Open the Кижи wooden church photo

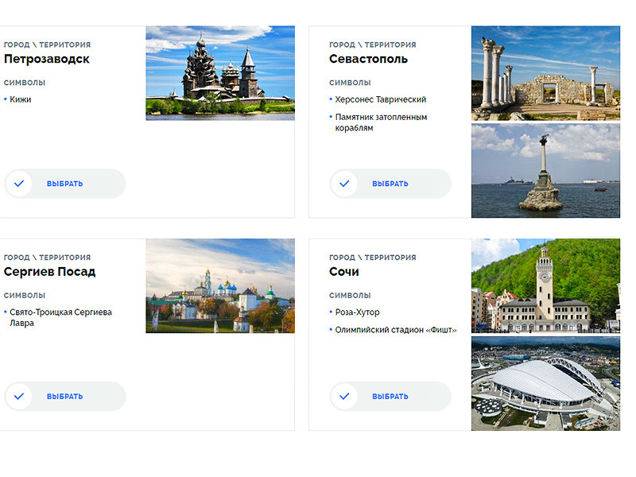(x=219, y=73)
